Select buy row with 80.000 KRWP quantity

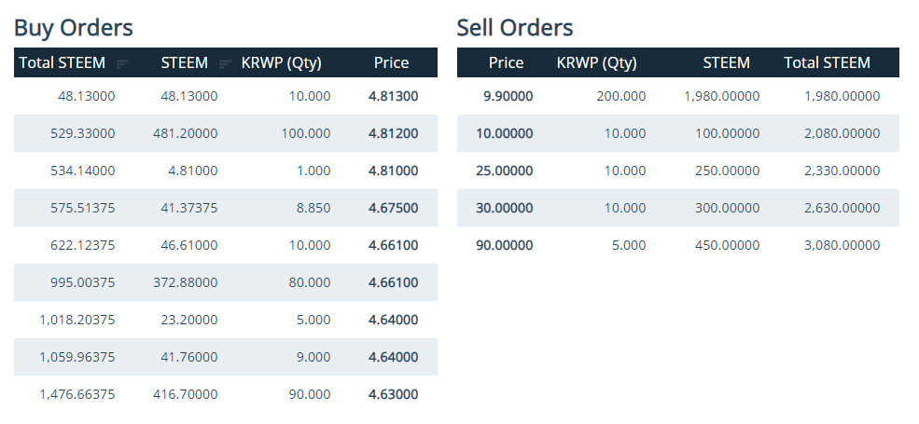[226, 282]
